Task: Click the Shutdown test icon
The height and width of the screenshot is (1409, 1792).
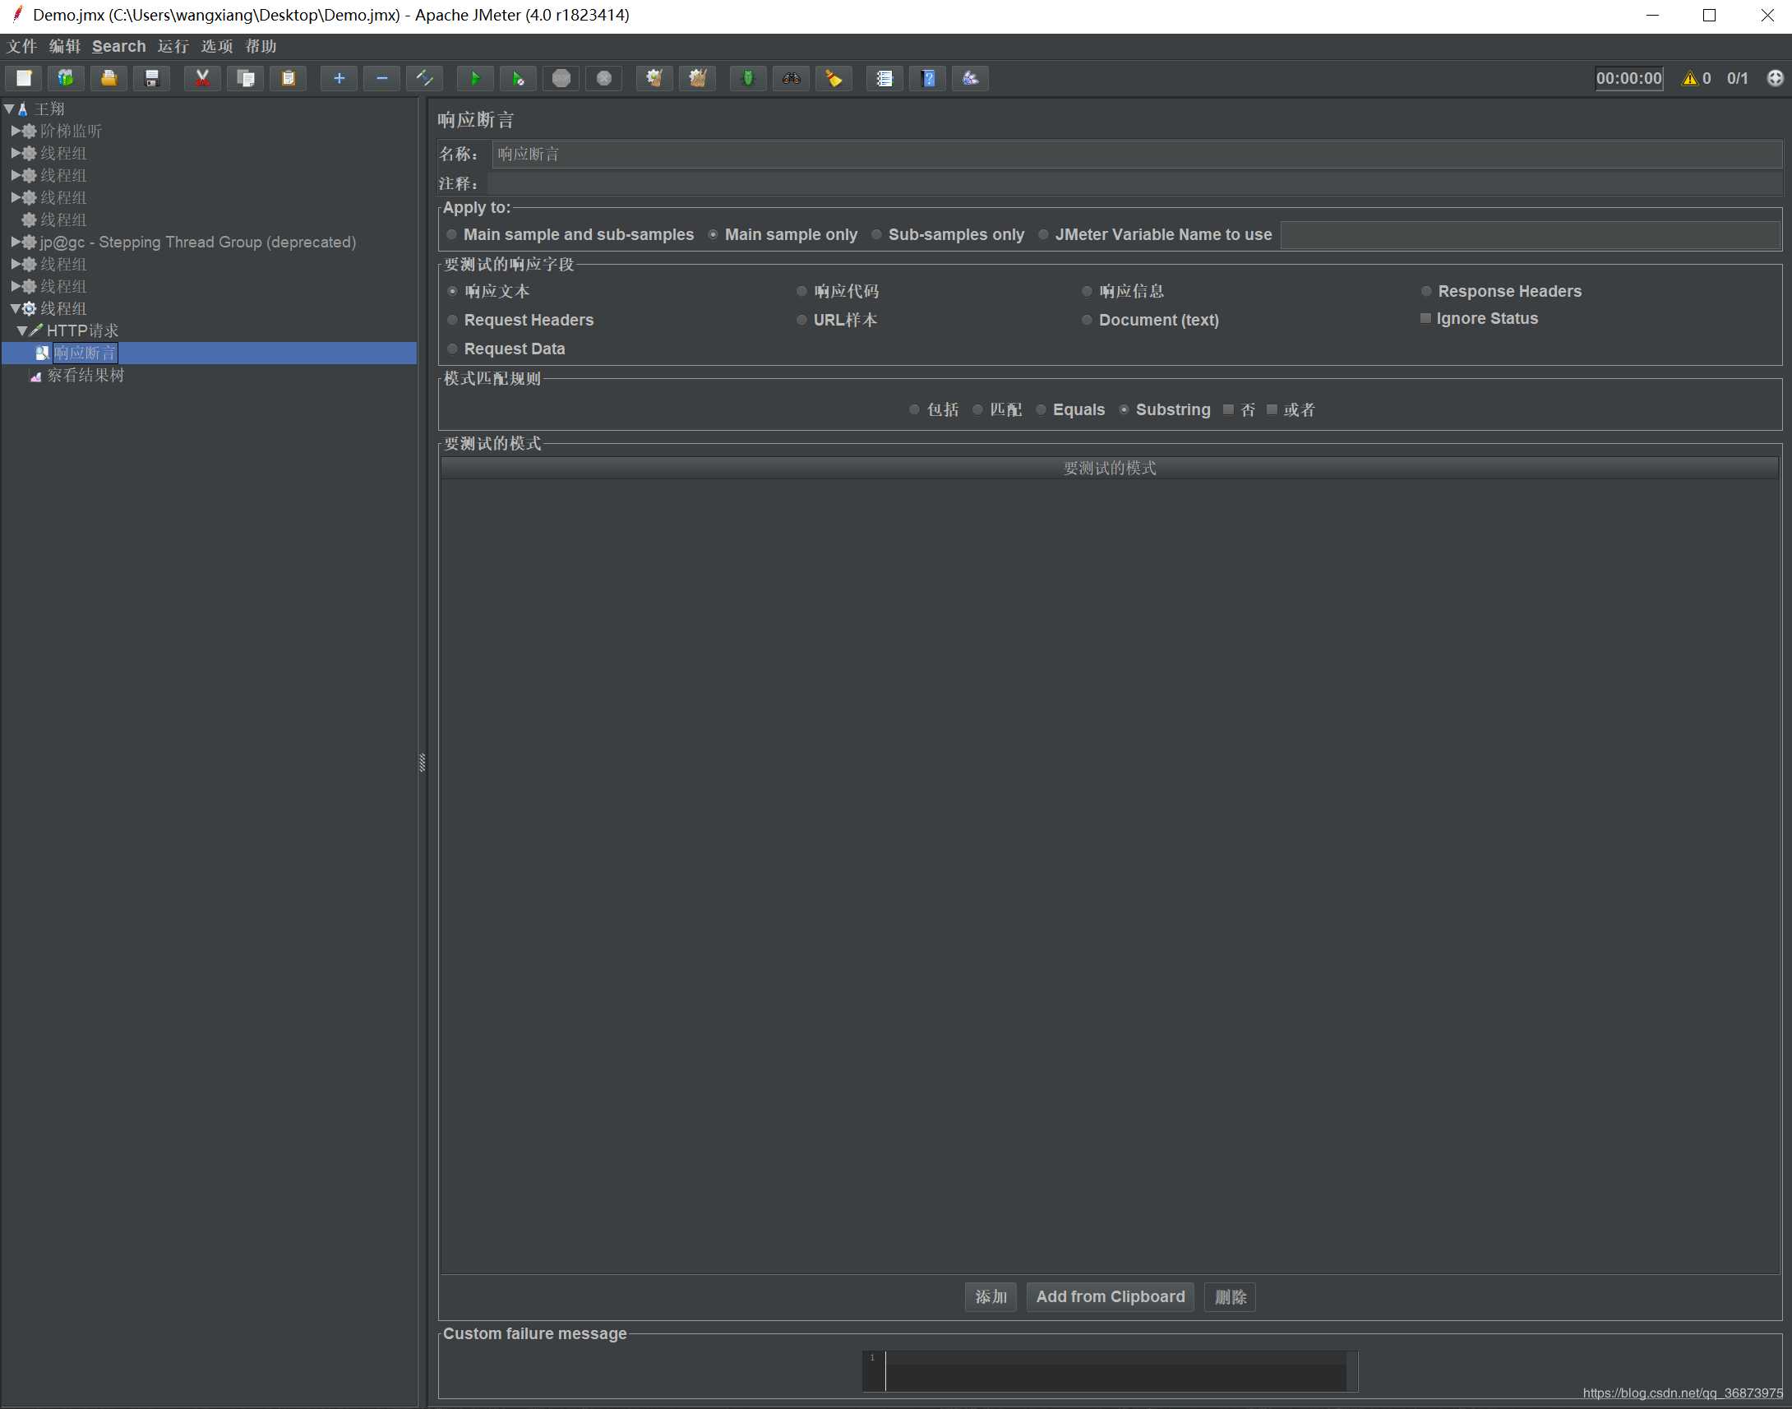Action: [603, 78]
